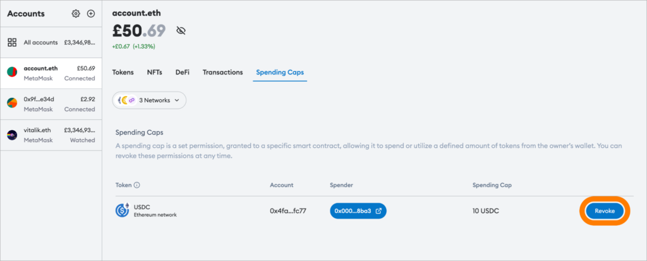Click the account.eth avatar icon
This screenshot has width=647, height=261.
[x=12, y=73]
